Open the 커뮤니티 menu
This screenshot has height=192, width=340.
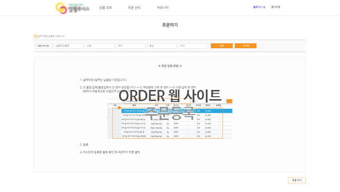click(x=163, y=8)
